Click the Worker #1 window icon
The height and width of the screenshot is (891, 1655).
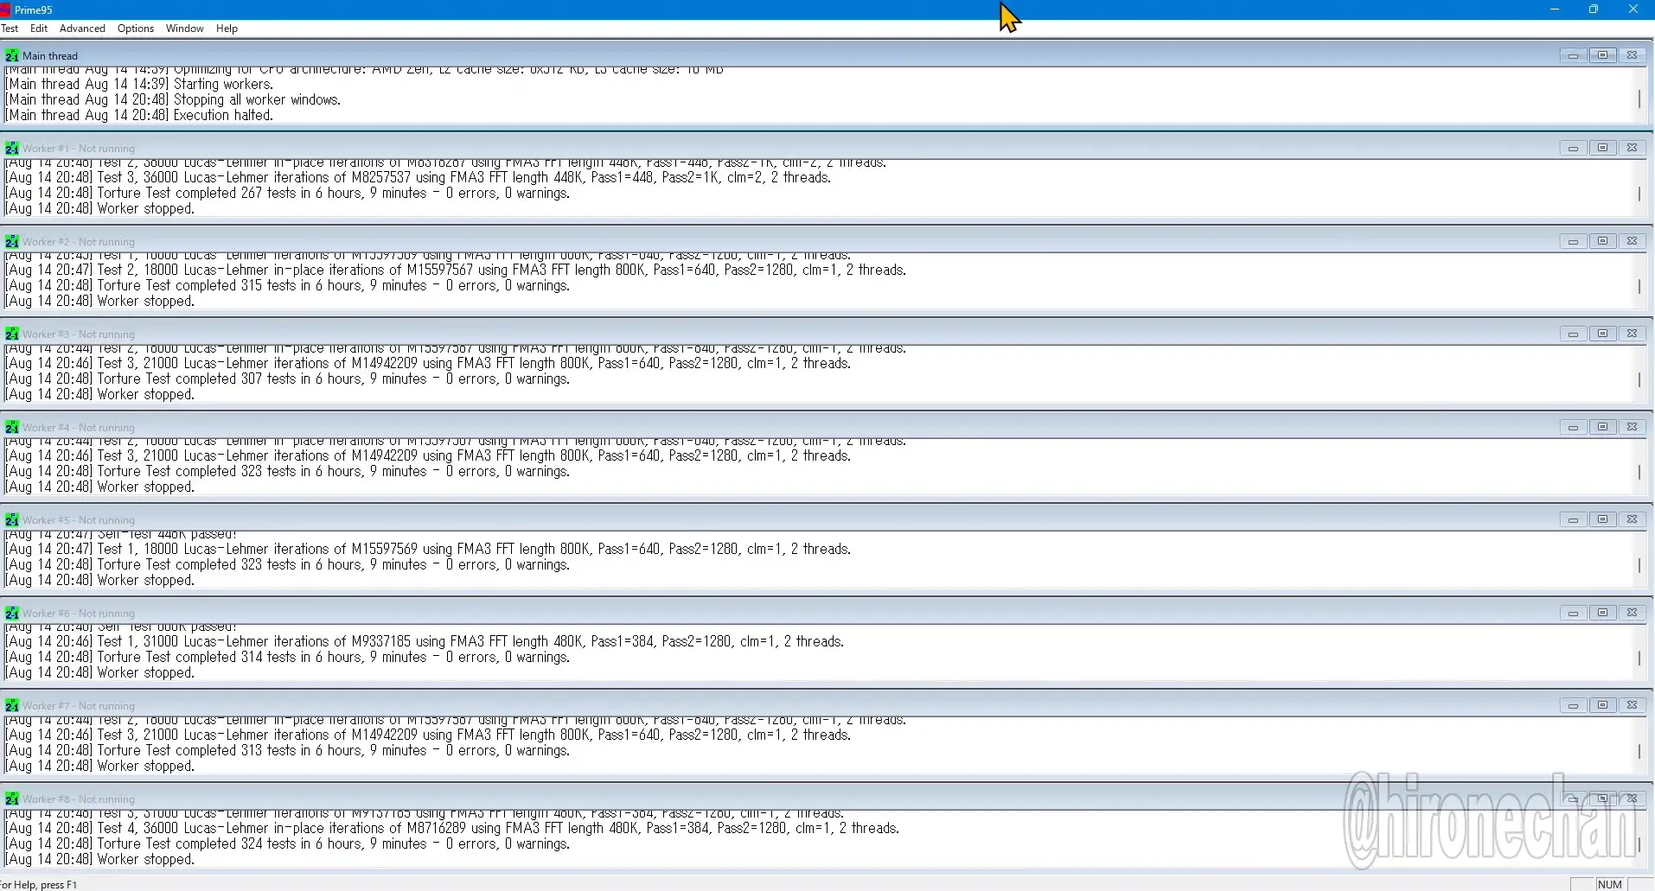[x=11, y=149]
